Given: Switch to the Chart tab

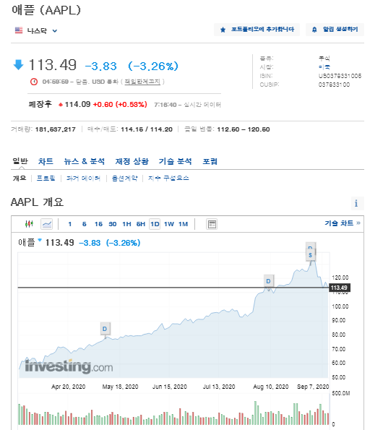Looking at the screenshot, I should tap(46, 161).
